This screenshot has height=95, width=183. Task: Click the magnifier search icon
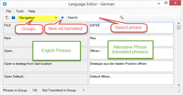[122, 17]
